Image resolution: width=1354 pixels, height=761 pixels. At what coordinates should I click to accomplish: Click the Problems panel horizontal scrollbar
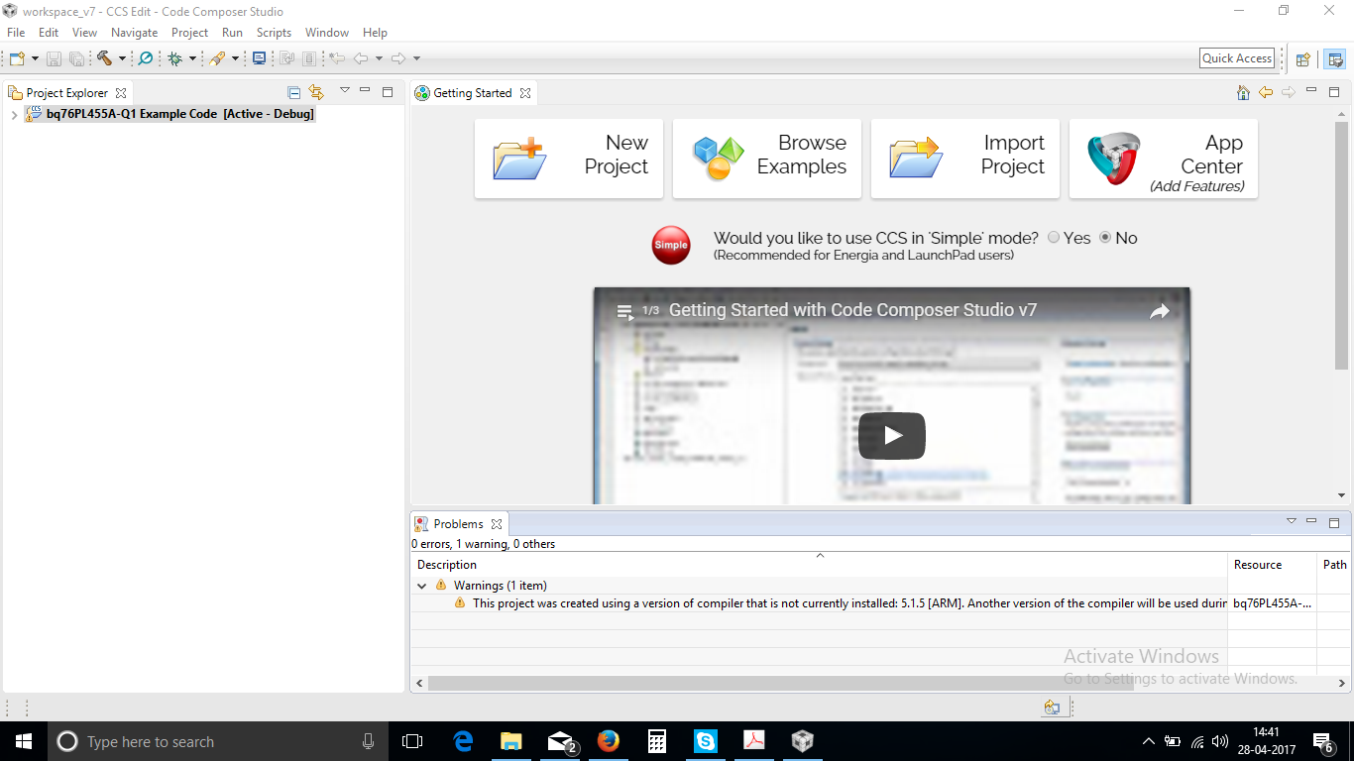pos(781,683)
